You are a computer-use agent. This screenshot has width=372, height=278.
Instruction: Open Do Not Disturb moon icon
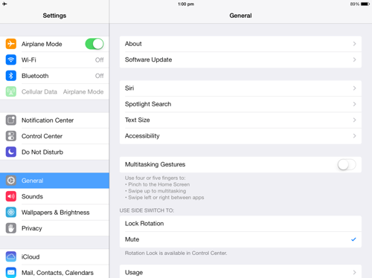(x=11, y=152)
